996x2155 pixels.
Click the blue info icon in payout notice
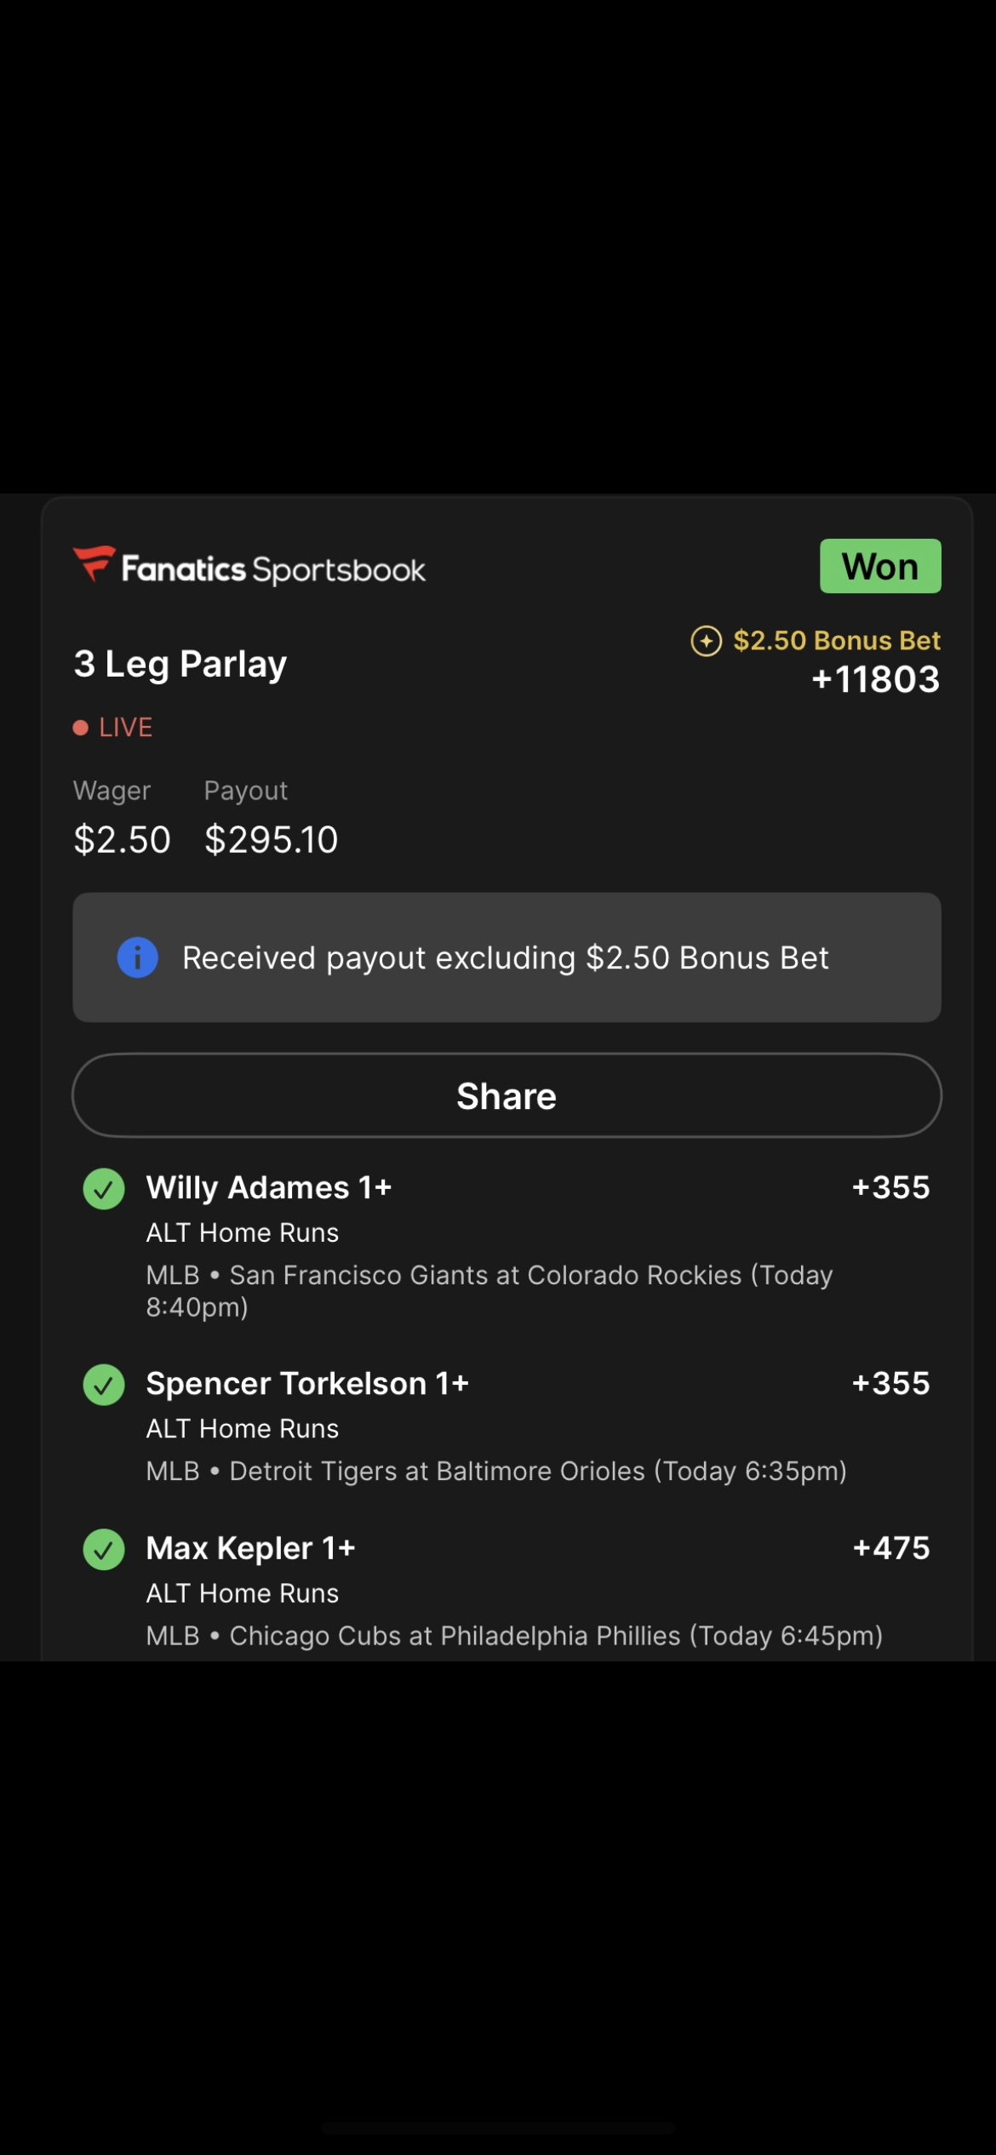(137, 957)
